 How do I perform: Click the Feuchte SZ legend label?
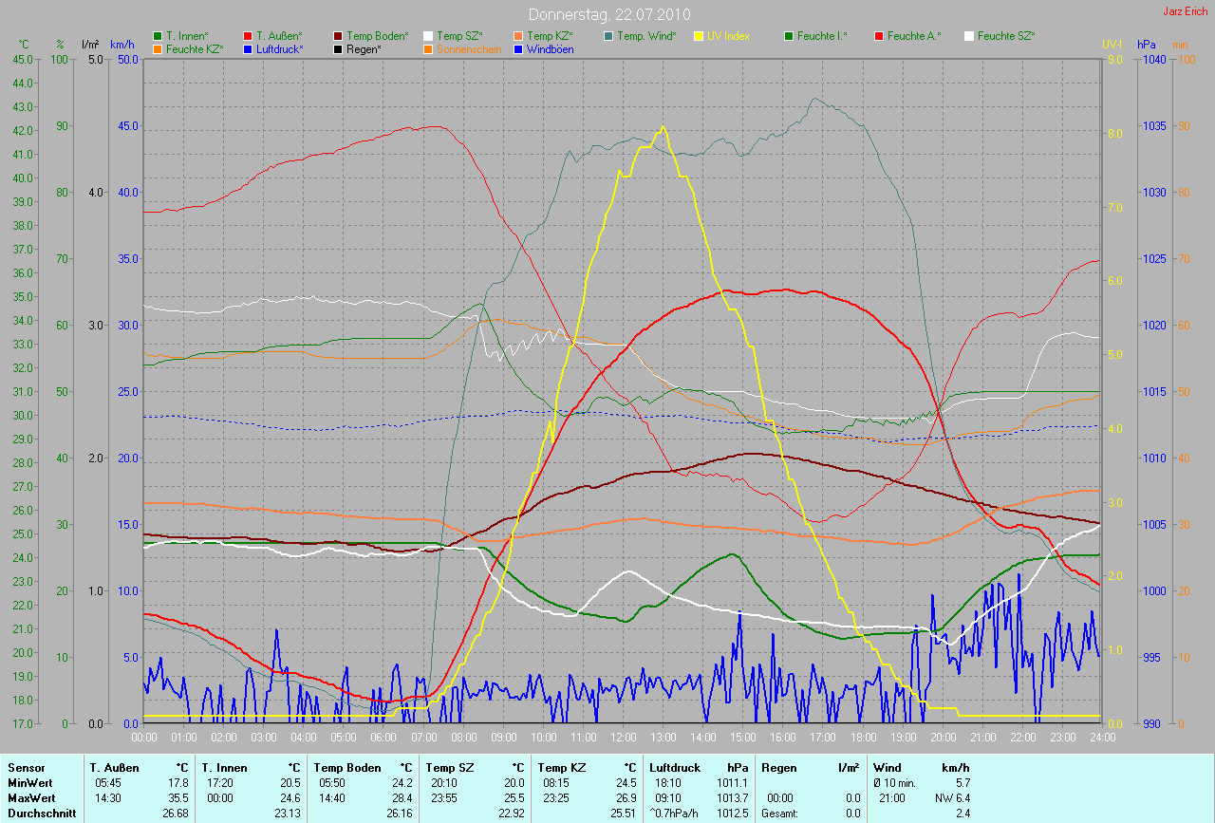point(1006,36)
